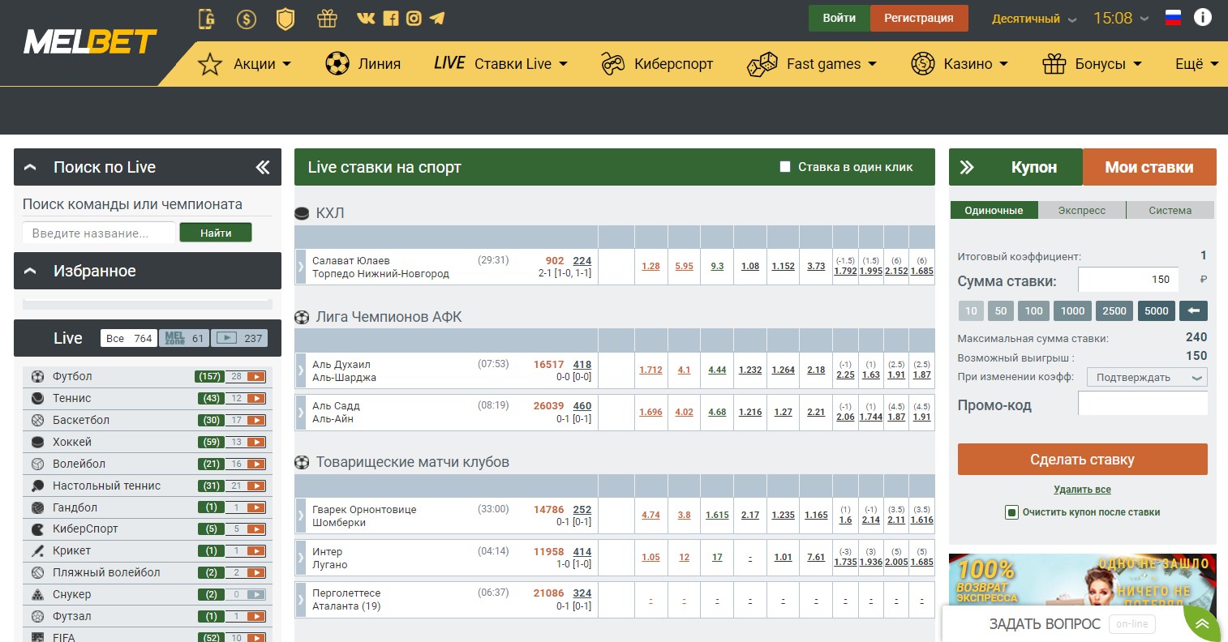Open the Instagram icon
Viewport: 1228px width, 642px height.
(x=414, y=18)
